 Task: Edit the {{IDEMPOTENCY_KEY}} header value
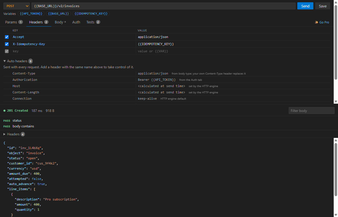point(234,44)
